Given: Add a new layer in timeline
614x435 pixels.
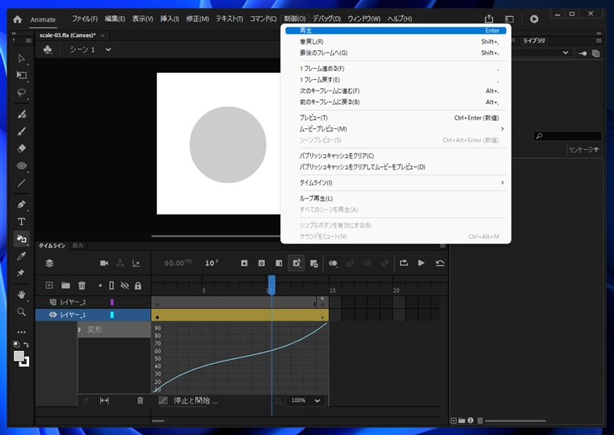Looking at the screenshot, I should click(x=49, y=285).
